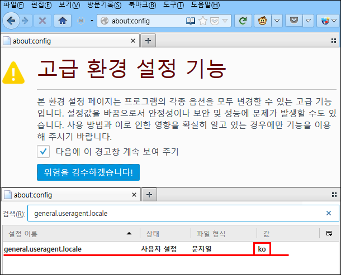
Task: Open the 도구(T) menu
Action: [173, 5]
